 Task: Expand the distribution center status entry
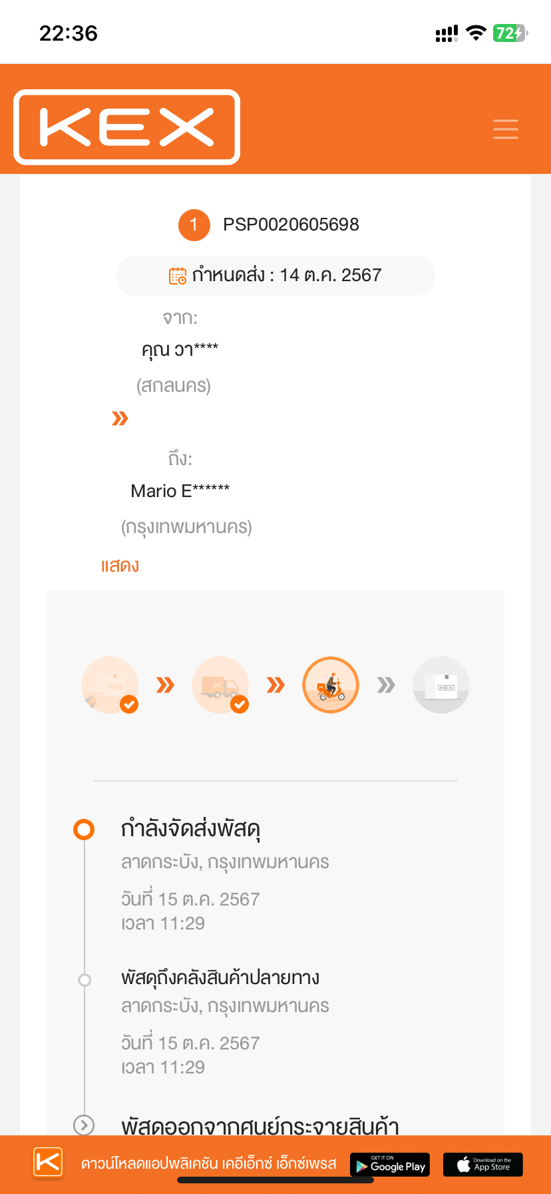[x=84, y=1125]
